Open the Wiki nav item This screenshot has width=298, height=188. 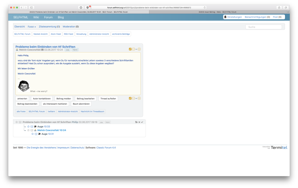tap(36, 17)
